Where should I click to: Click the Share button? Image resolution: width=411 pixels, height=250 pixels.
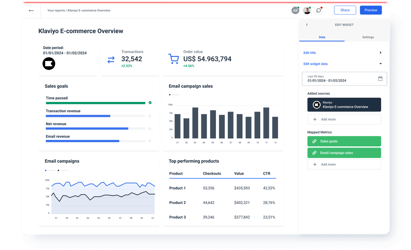tap(345, 10)
